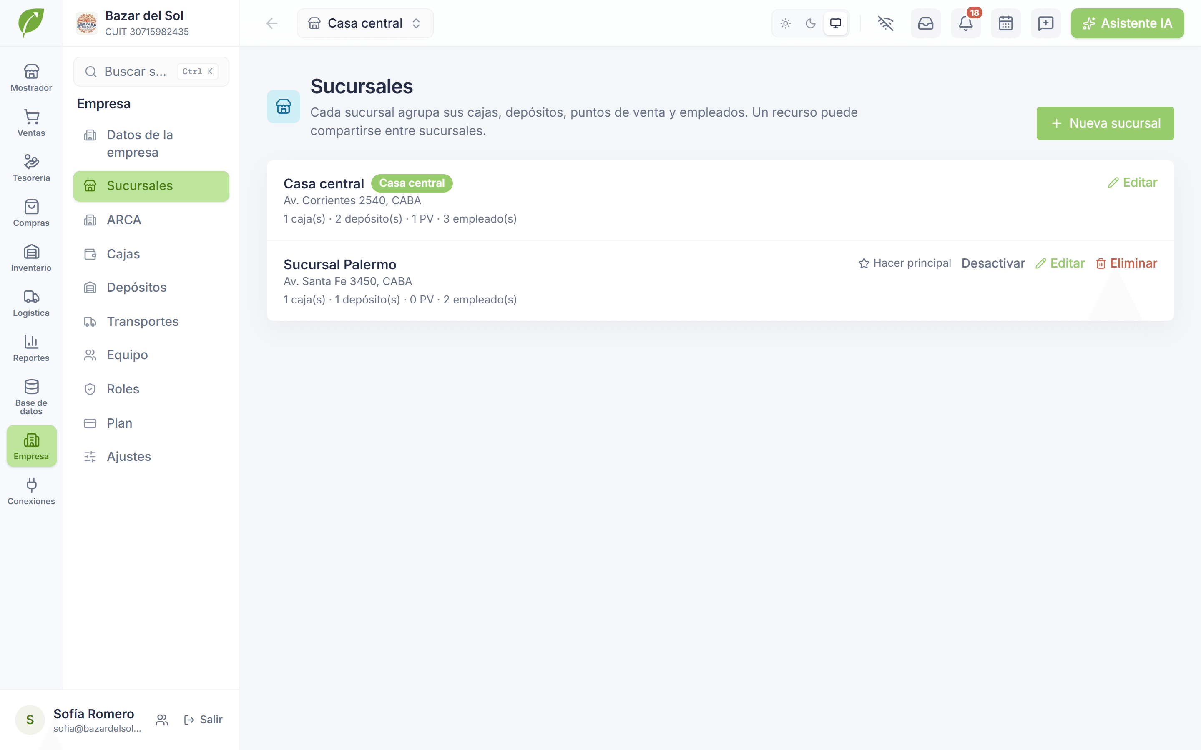Open the calendar icon in header

point(1005,23)
